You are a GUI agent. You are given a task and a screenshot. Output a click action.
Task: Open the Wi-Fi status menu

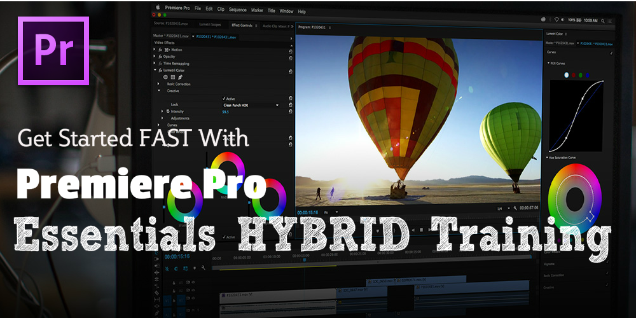556,20
